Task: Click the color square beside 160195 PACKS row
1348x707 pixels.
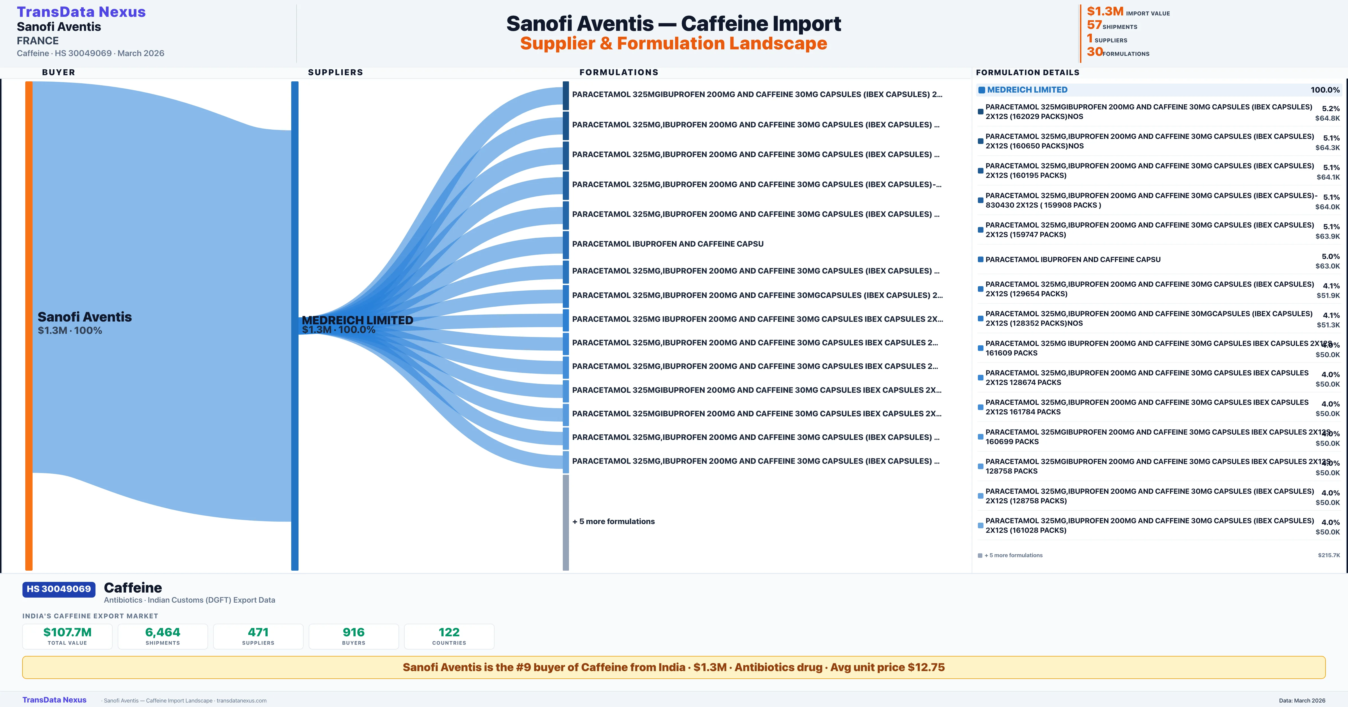Action: (981, 171)
